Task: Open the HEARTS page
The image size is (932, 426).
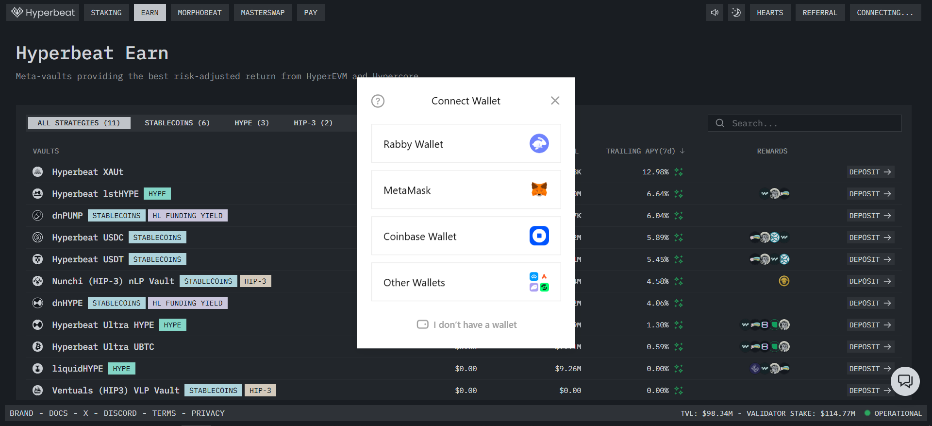Action: coord(770,13)
